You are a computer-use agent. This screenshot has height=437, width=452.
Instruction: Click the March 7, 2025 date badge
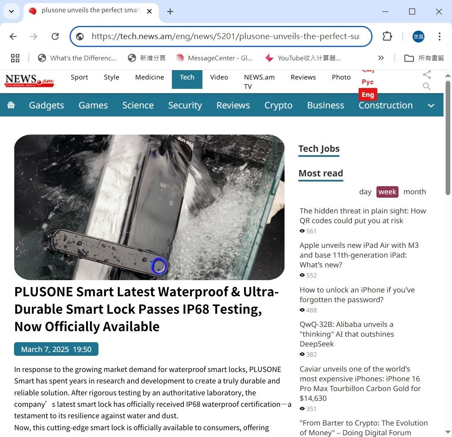pyautogui.click(x=56, y=349)
